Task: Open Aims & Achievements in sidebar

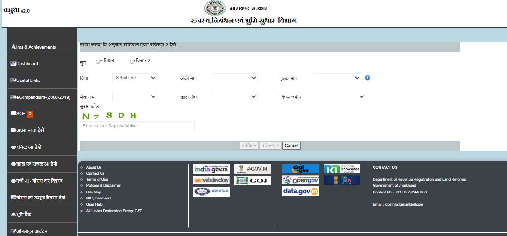Action: click(x=42, y=47)
